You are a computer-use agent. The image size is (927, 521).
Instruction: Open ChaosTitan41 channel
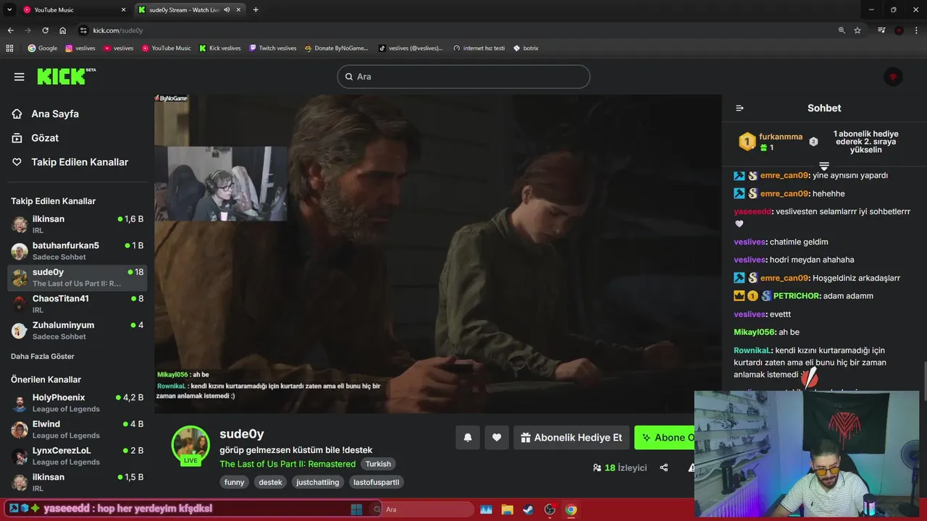(77, 304)
